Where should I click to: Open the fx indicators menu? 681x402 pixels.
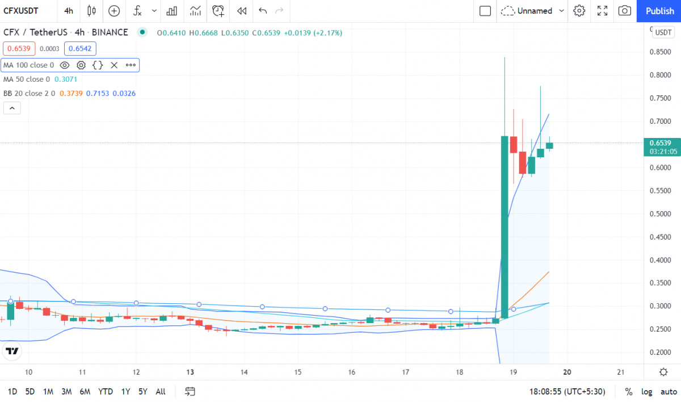(137, 11)
